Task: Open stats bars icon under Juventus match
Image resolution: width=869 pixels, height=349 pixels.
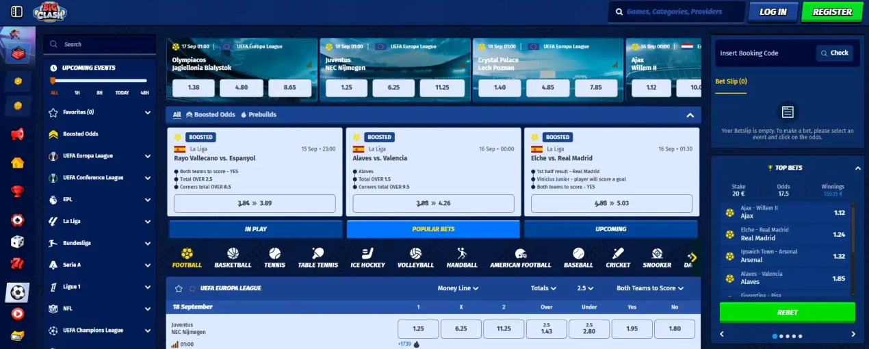Action: pyautogui.click(x=175, y=344)
